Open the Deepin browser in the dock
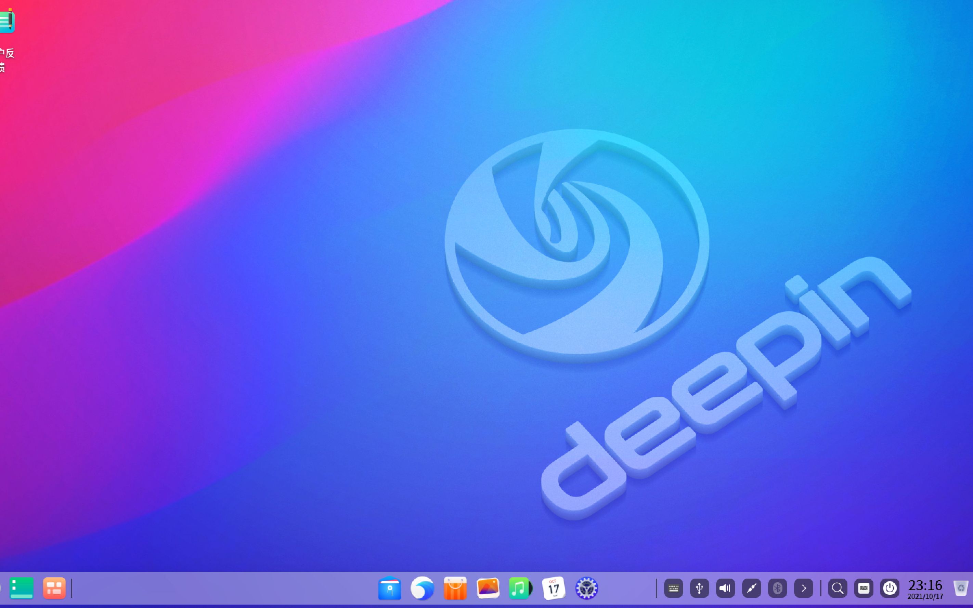 click(x=422, y=588)
